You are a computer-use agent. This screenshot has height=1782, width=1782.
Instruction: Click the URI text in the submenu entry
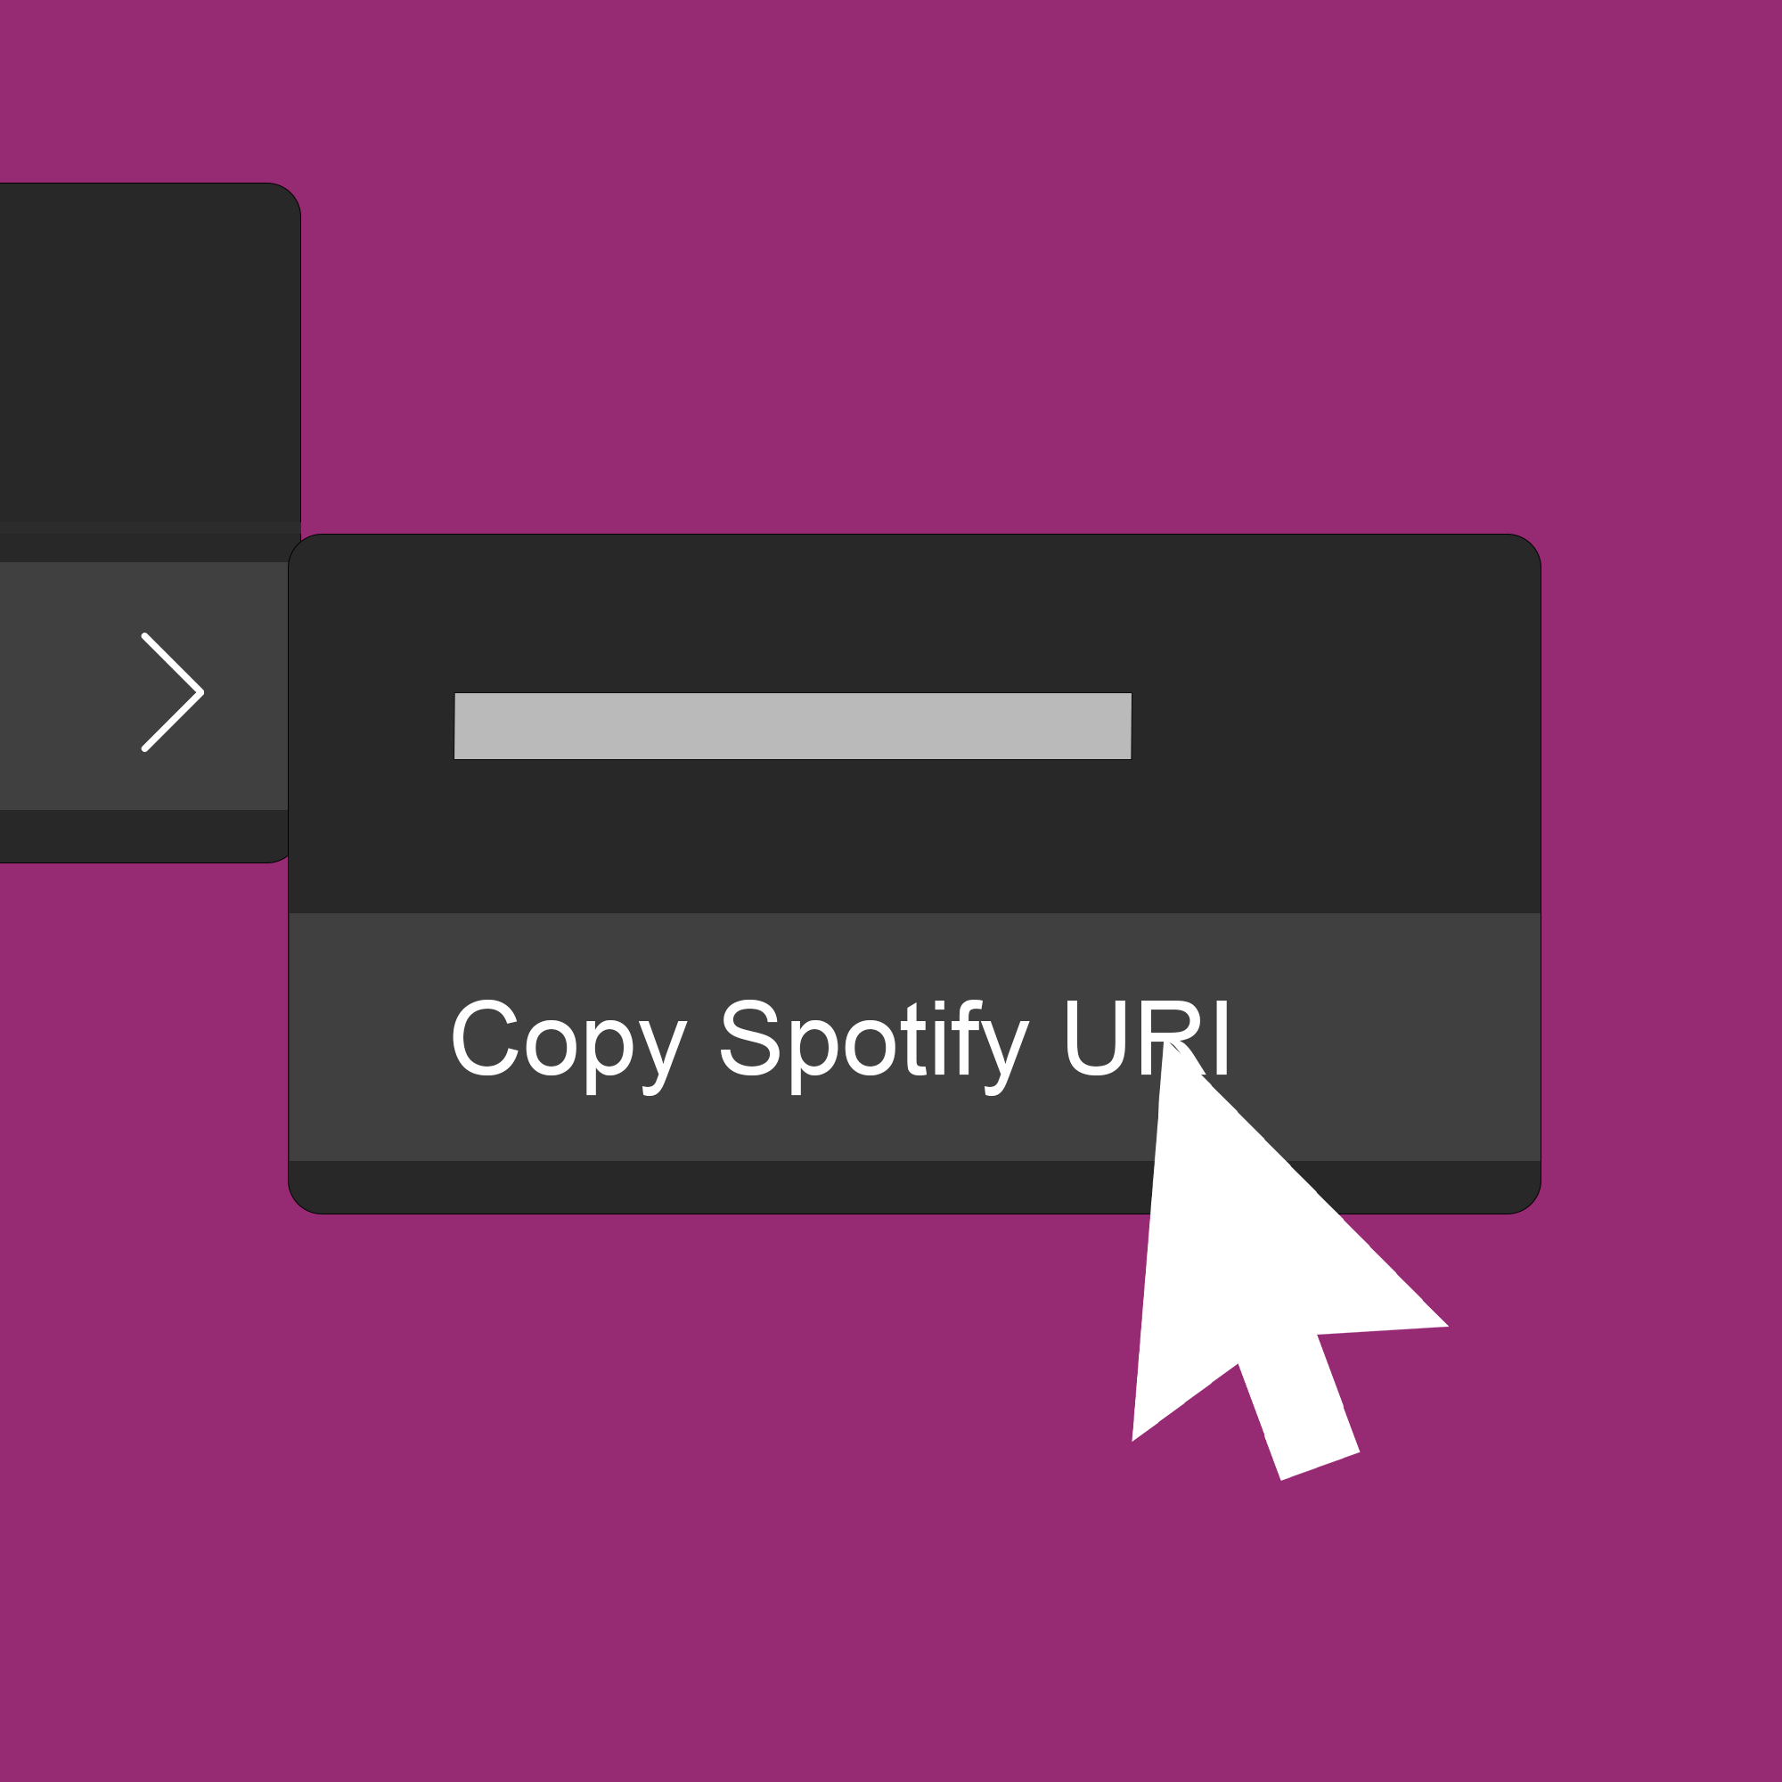[x=1147, y=1037]
